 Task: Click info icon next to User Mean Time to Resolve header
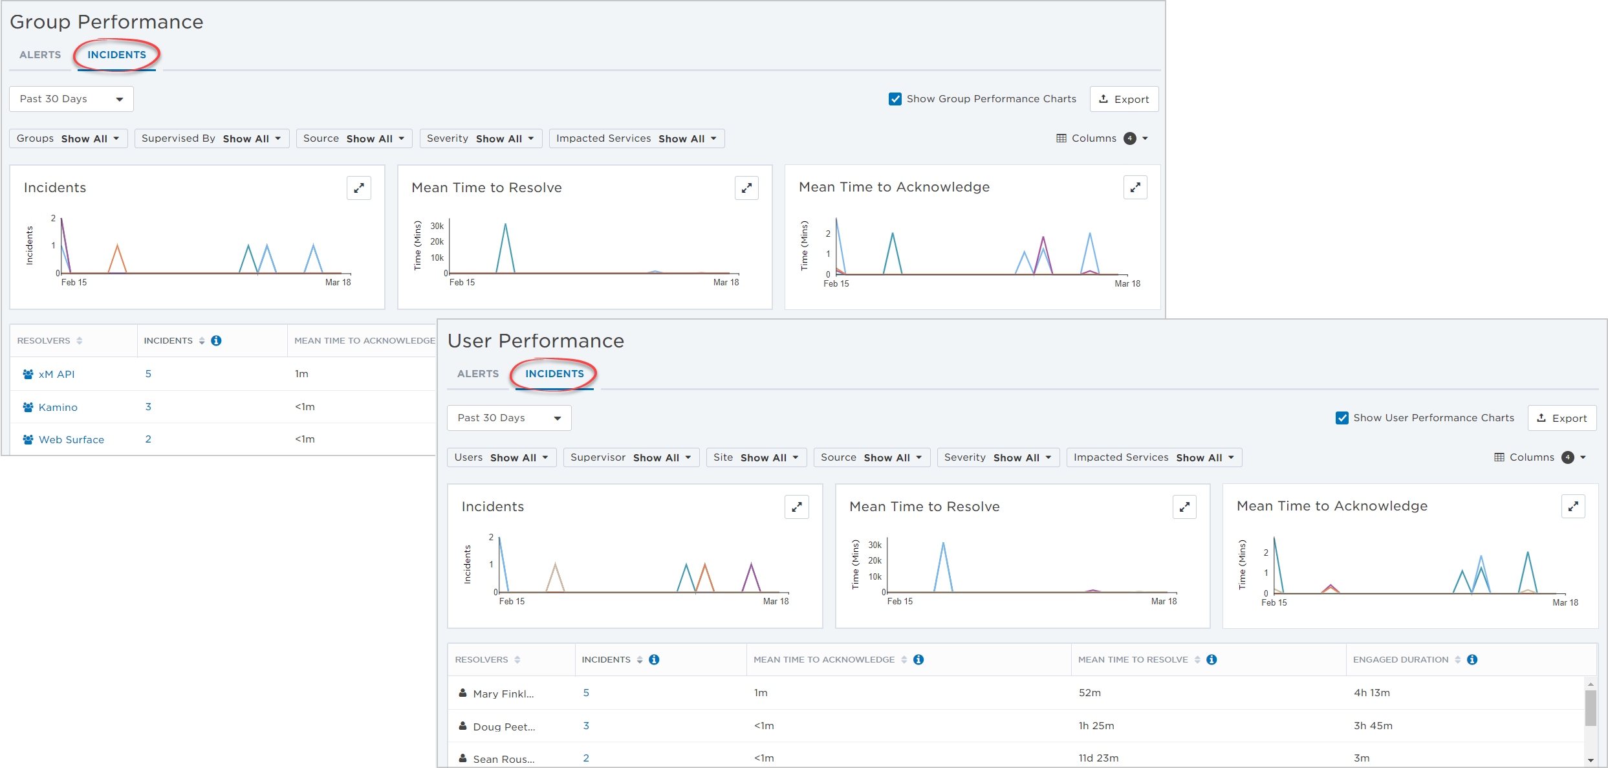coord(1211,659)
